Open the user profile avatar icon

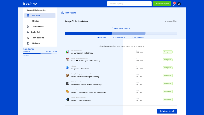[179, 4]
